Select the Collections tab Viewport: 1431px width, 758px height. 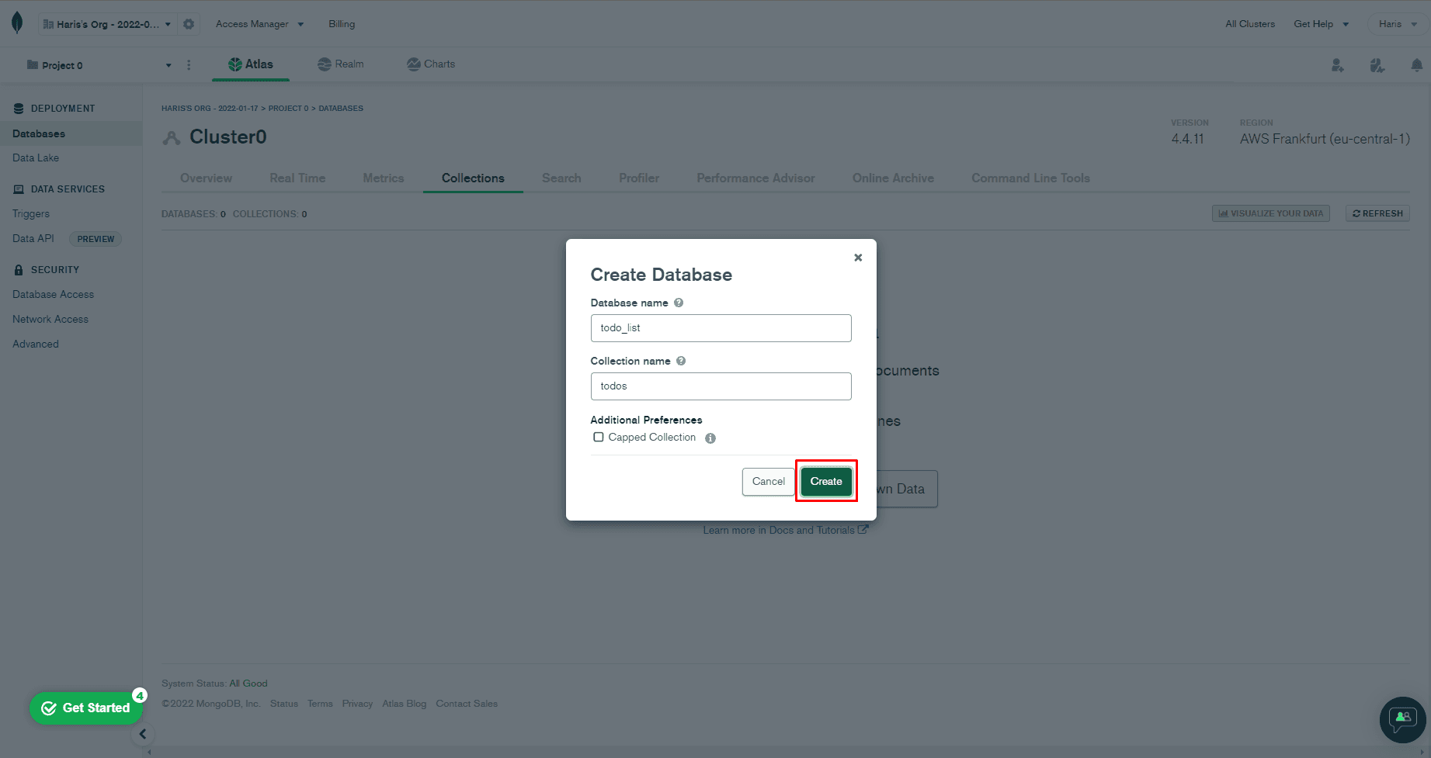(473, 178)
